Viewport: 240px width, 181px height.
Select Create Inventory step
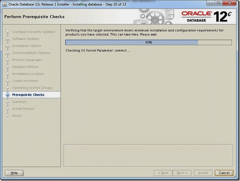[25, 81]
